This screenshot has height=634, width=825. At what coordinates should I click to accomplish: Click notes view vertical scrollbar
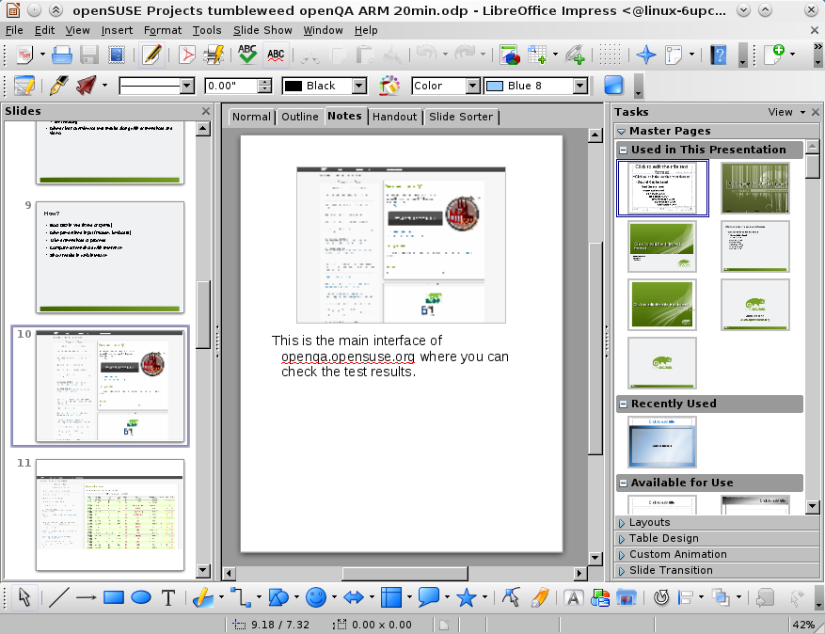point(595,347)
